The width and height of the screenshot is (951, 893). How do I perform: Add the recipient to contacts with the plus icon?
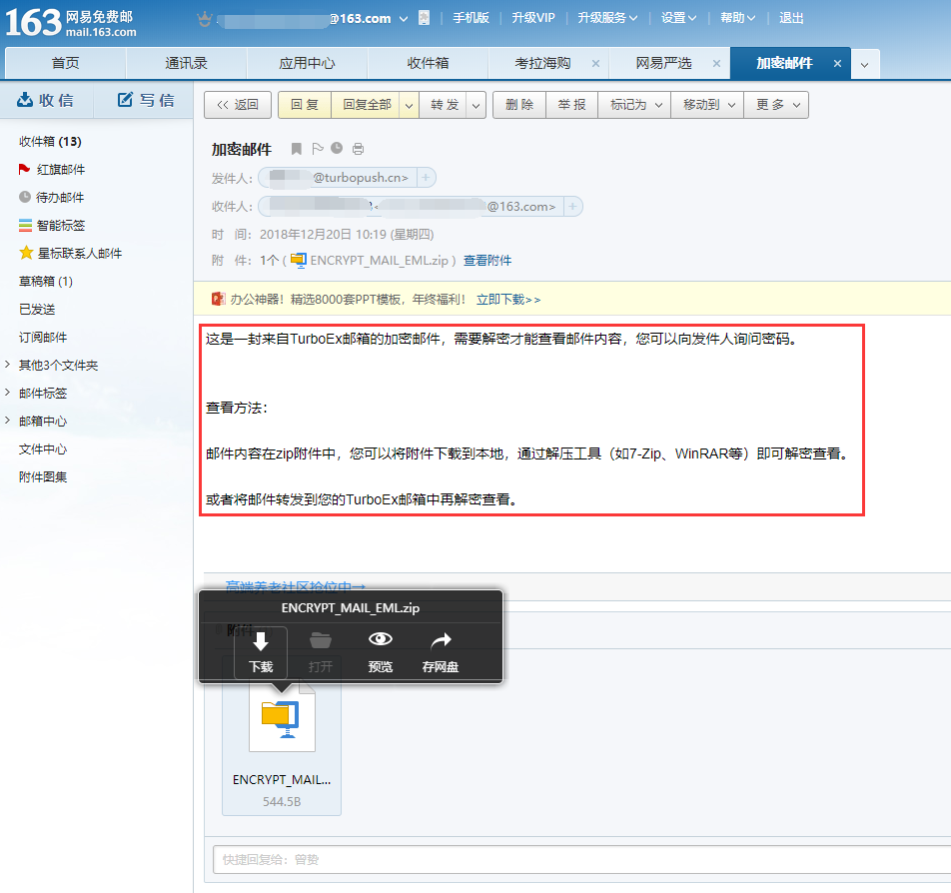pyautogui.click(x=572, y=207)
